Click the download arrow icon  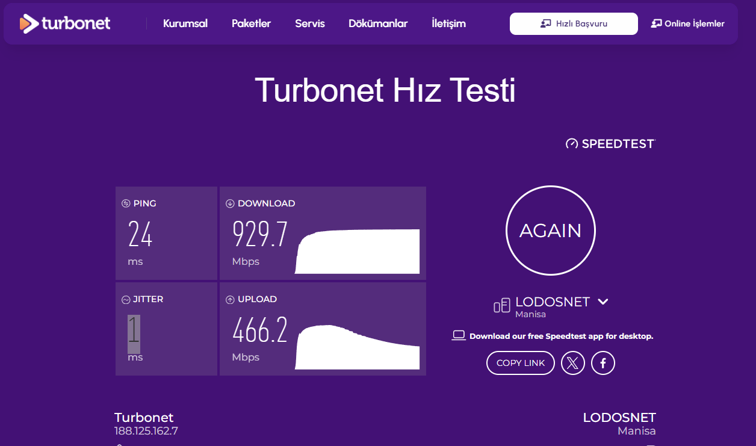pyautogui.click(x=230, y=203)
